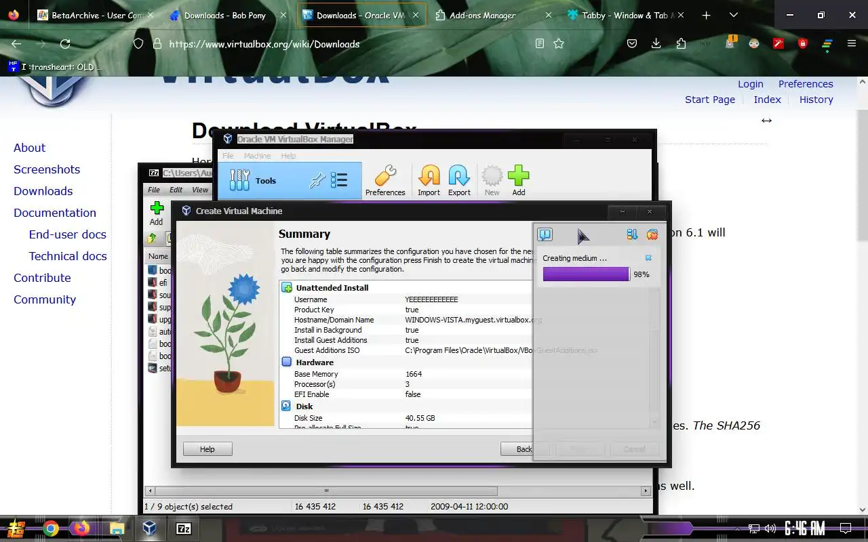The image size is (868, 542).
Task: Switch to the BetaArchive browser tab
Action: (94, 15)
